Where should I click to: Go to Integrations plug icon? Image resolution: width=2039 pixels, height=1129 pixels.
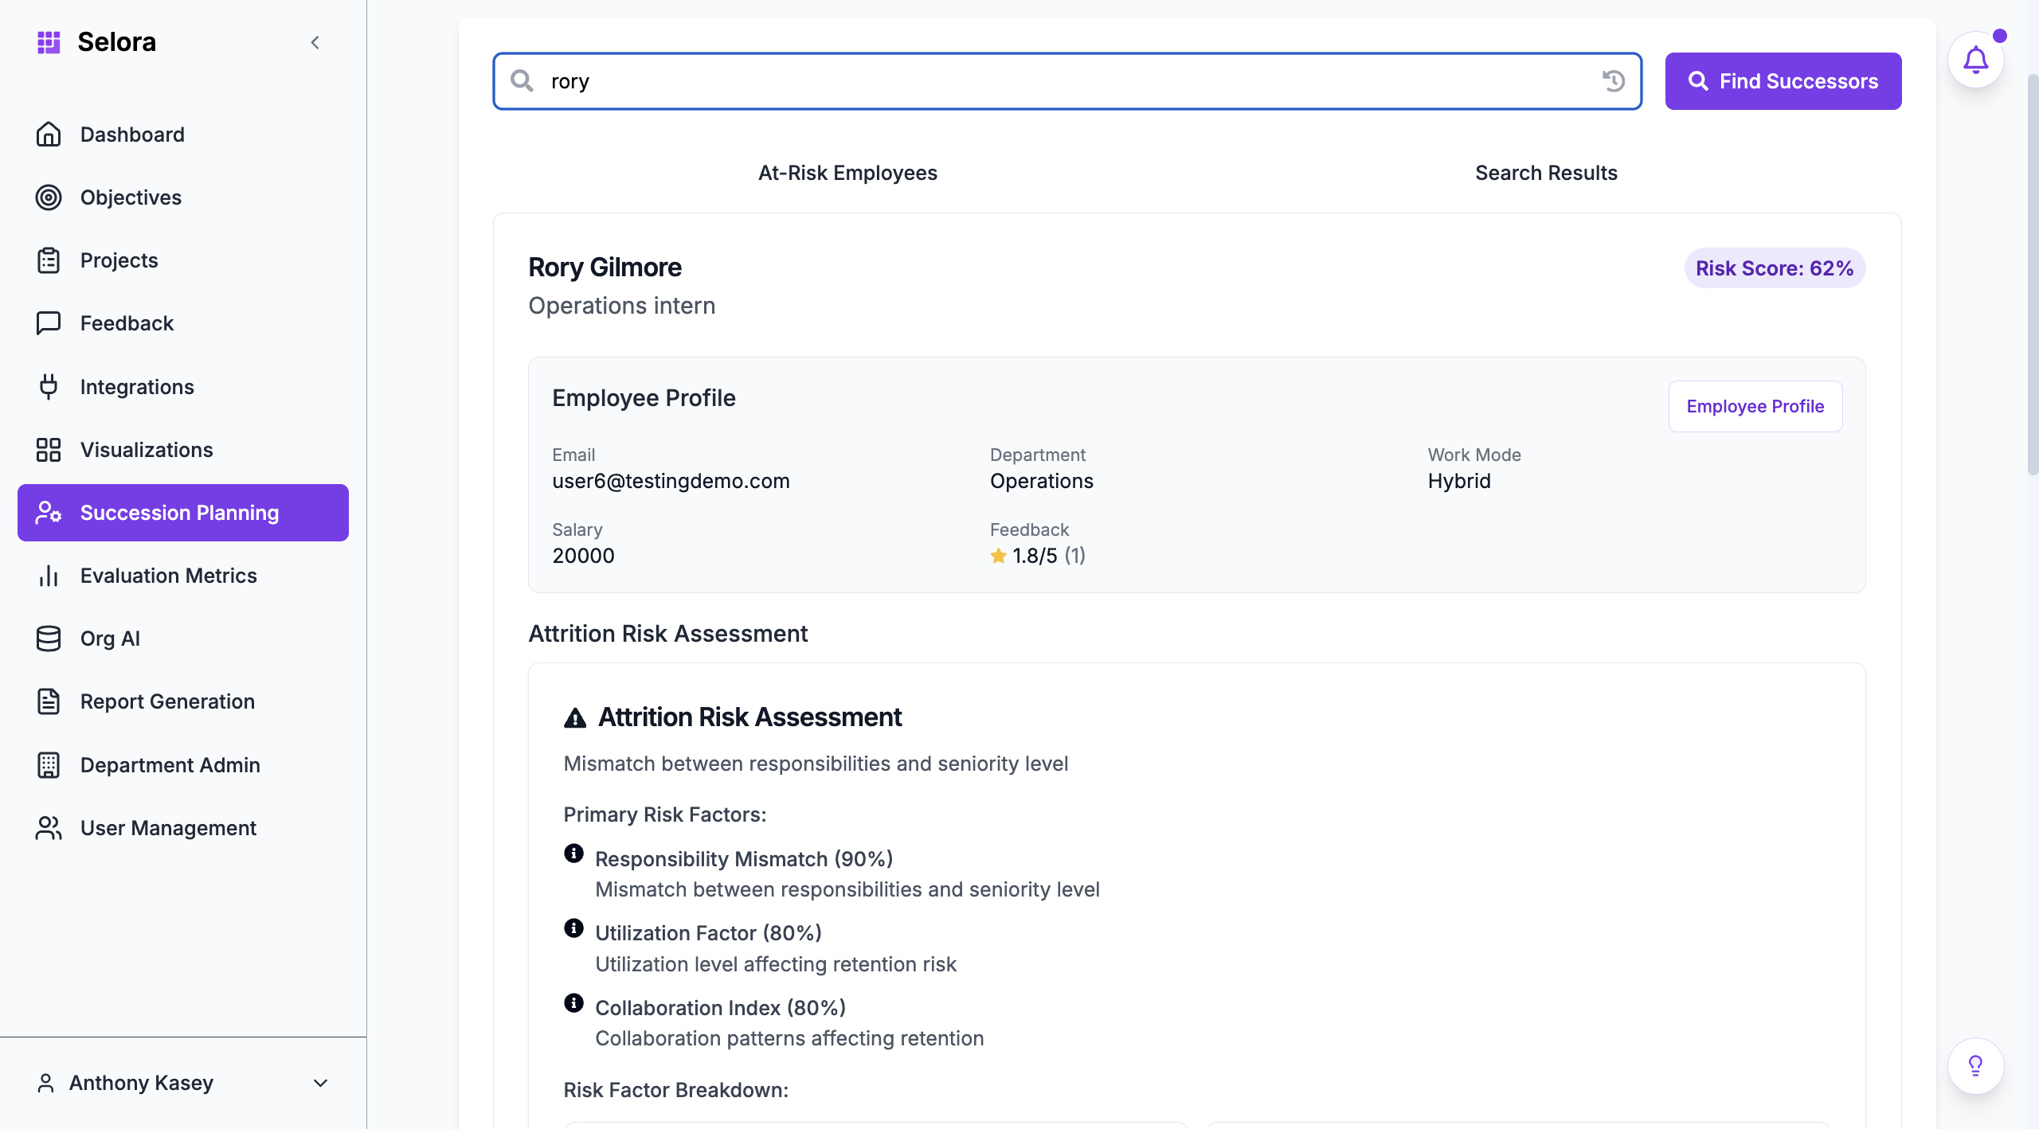tap(49, 387)
